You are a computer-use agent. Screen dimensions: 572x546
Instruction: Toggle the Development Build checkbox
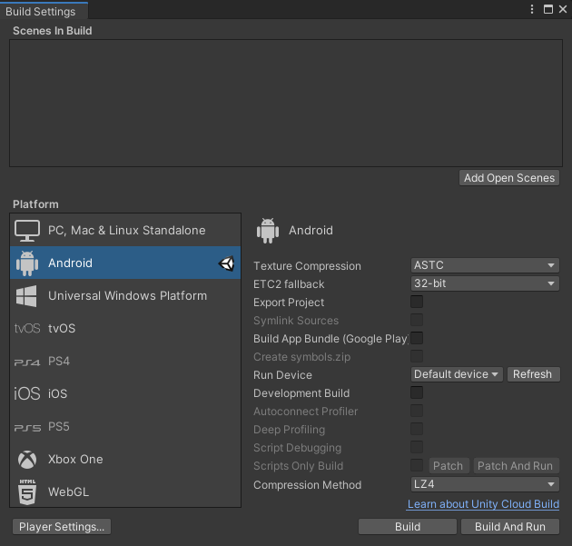(417, 392)
